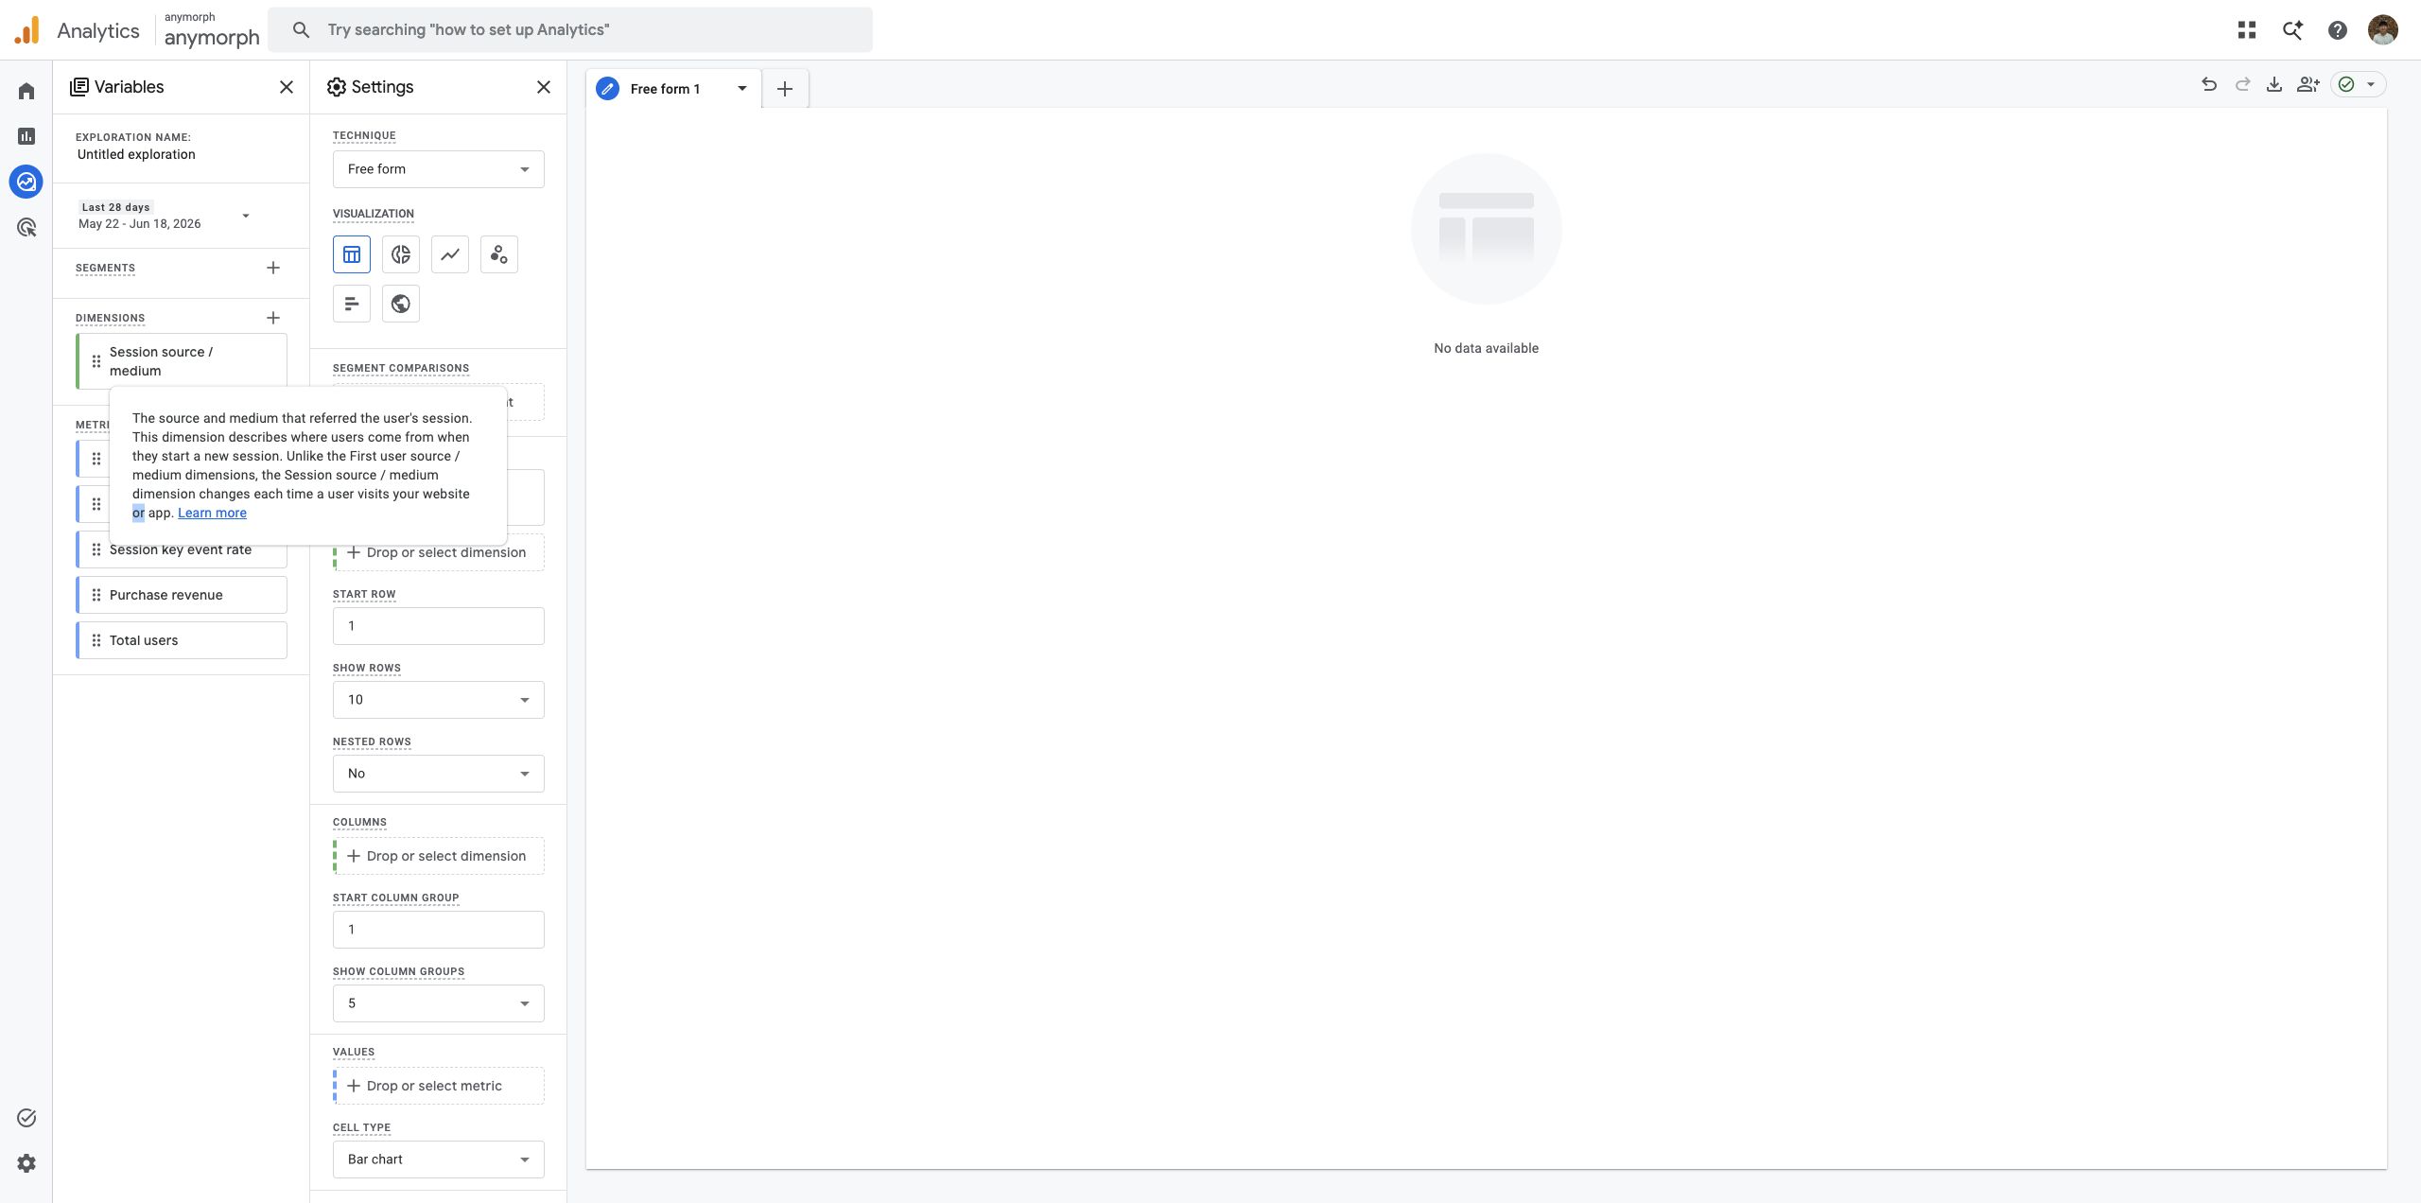
Task: Click Learn more link in tooltip
Action: [x=212, y=513]
